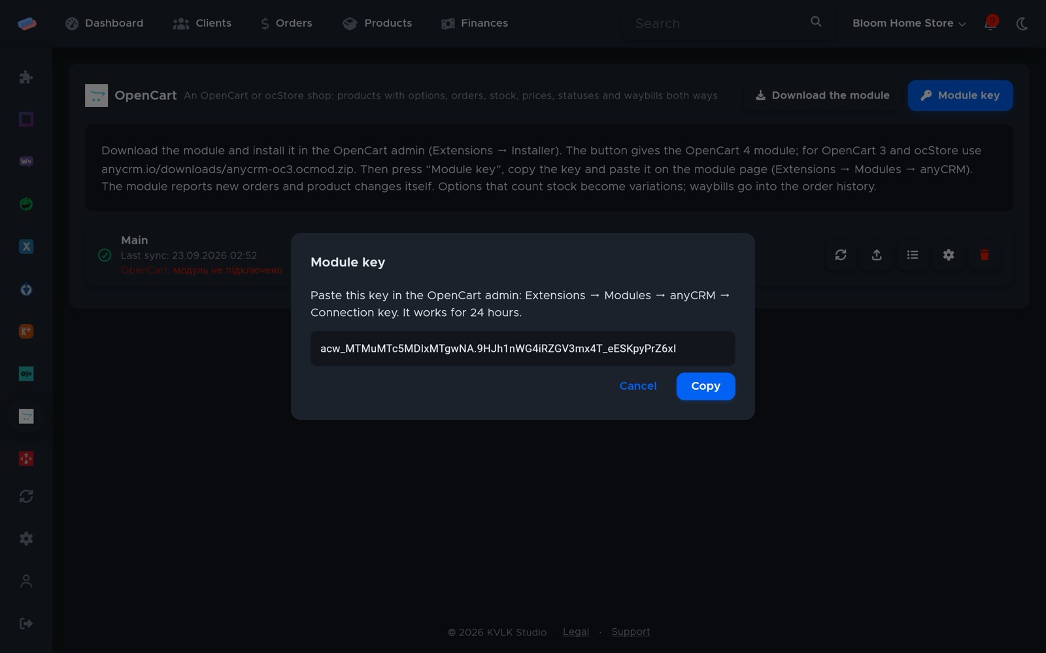This screenshot has height=653, width=1046.
Task: Open the OLX integration in sidebar
Action: pos(26,374)
